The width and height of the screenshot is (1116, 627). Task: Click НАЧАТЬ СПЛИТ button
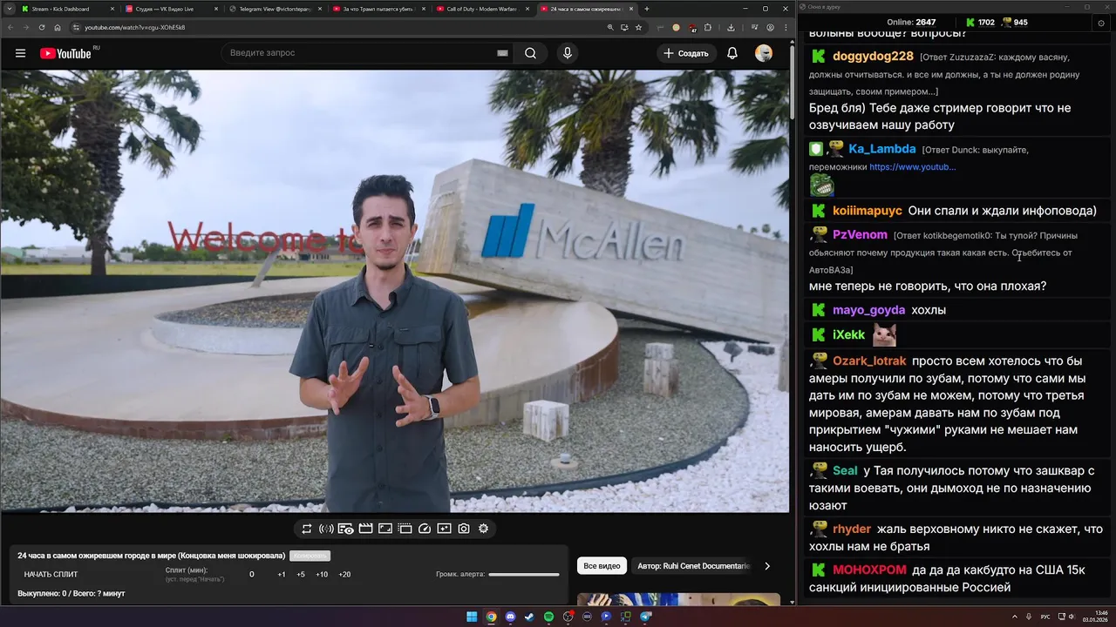click(x=51, y=574)
